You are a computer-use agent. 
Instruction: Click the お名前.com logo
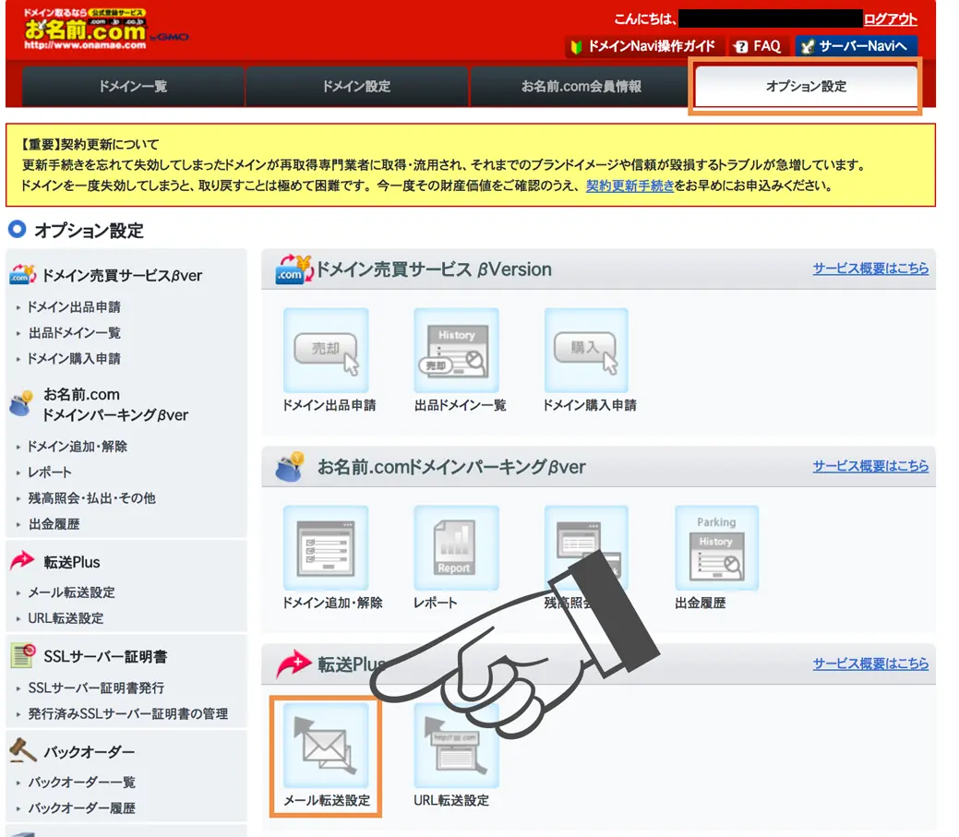[x=86, y=30]
